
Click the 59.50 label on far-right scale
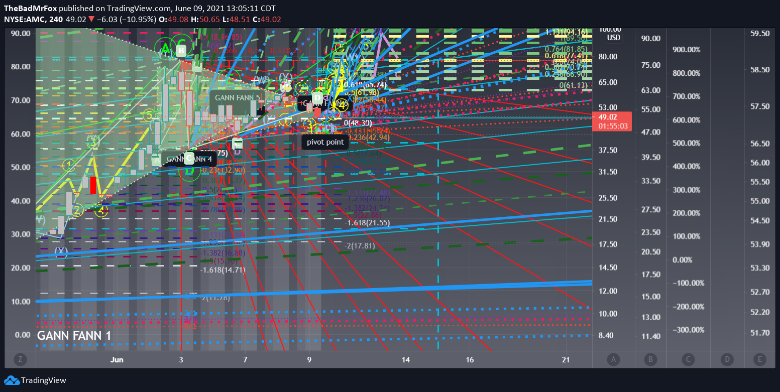point(759,33)
